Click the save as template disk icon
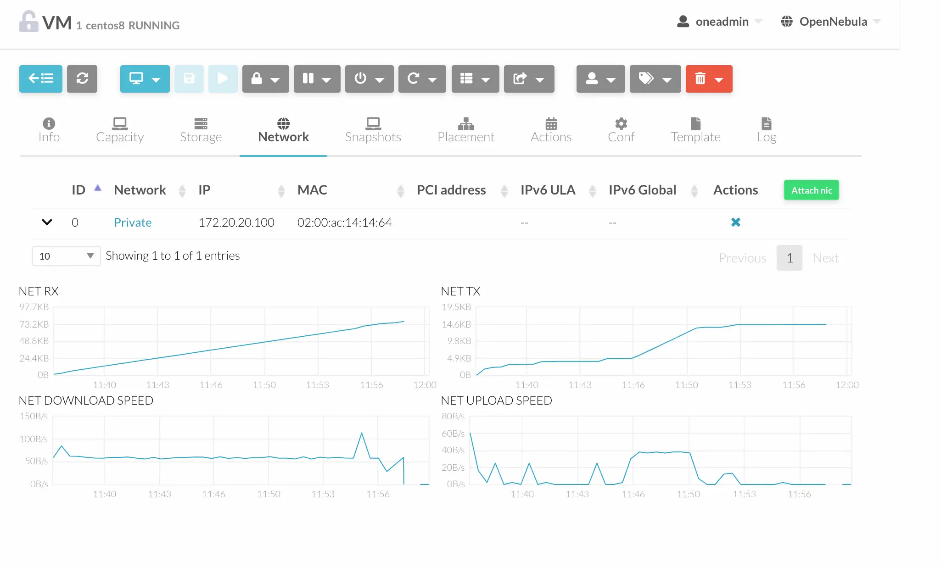This screenshot has width=941, height=567. click(189, 78)
